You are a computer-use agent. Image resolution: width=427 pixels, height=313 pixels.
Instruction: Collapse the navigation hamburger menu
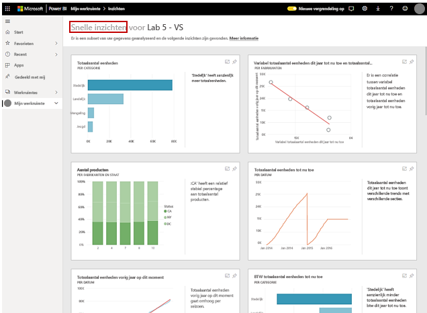(7, 21)
